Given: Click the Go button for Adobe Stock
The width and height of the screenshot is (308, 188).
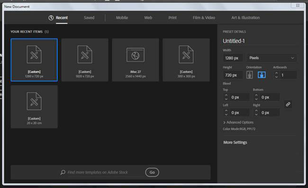Looking at the screenshot, I should click(x=152, y=172).
